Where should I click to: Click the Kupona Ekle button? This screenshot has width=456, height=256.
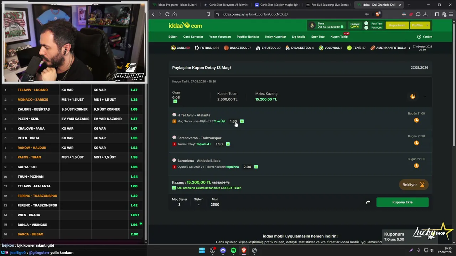point(402,202)
